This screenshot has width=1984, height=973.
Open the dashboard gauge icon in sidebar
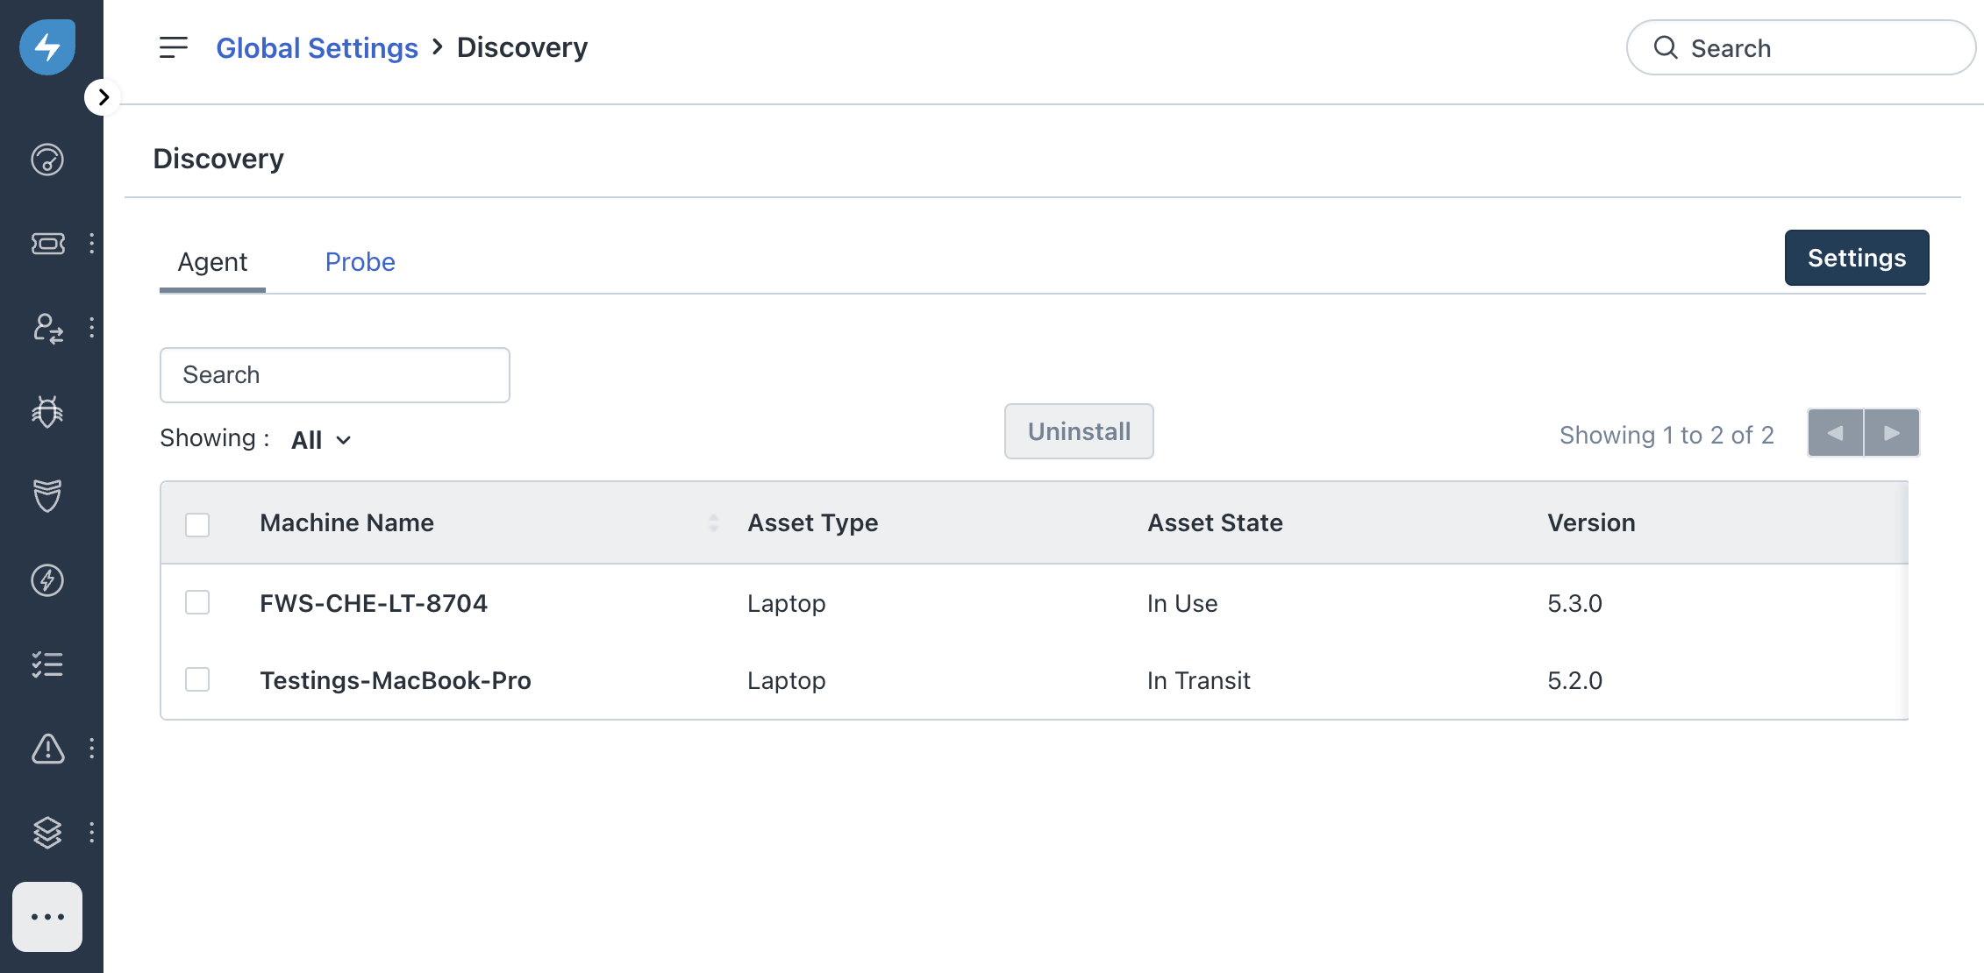(x=47, y=160)
